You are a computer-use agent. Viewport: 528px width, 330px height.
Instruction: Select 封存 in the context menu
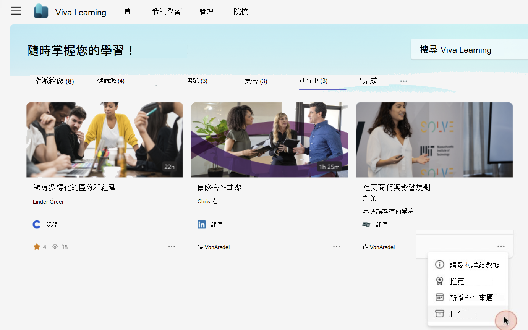pos(468,314)
